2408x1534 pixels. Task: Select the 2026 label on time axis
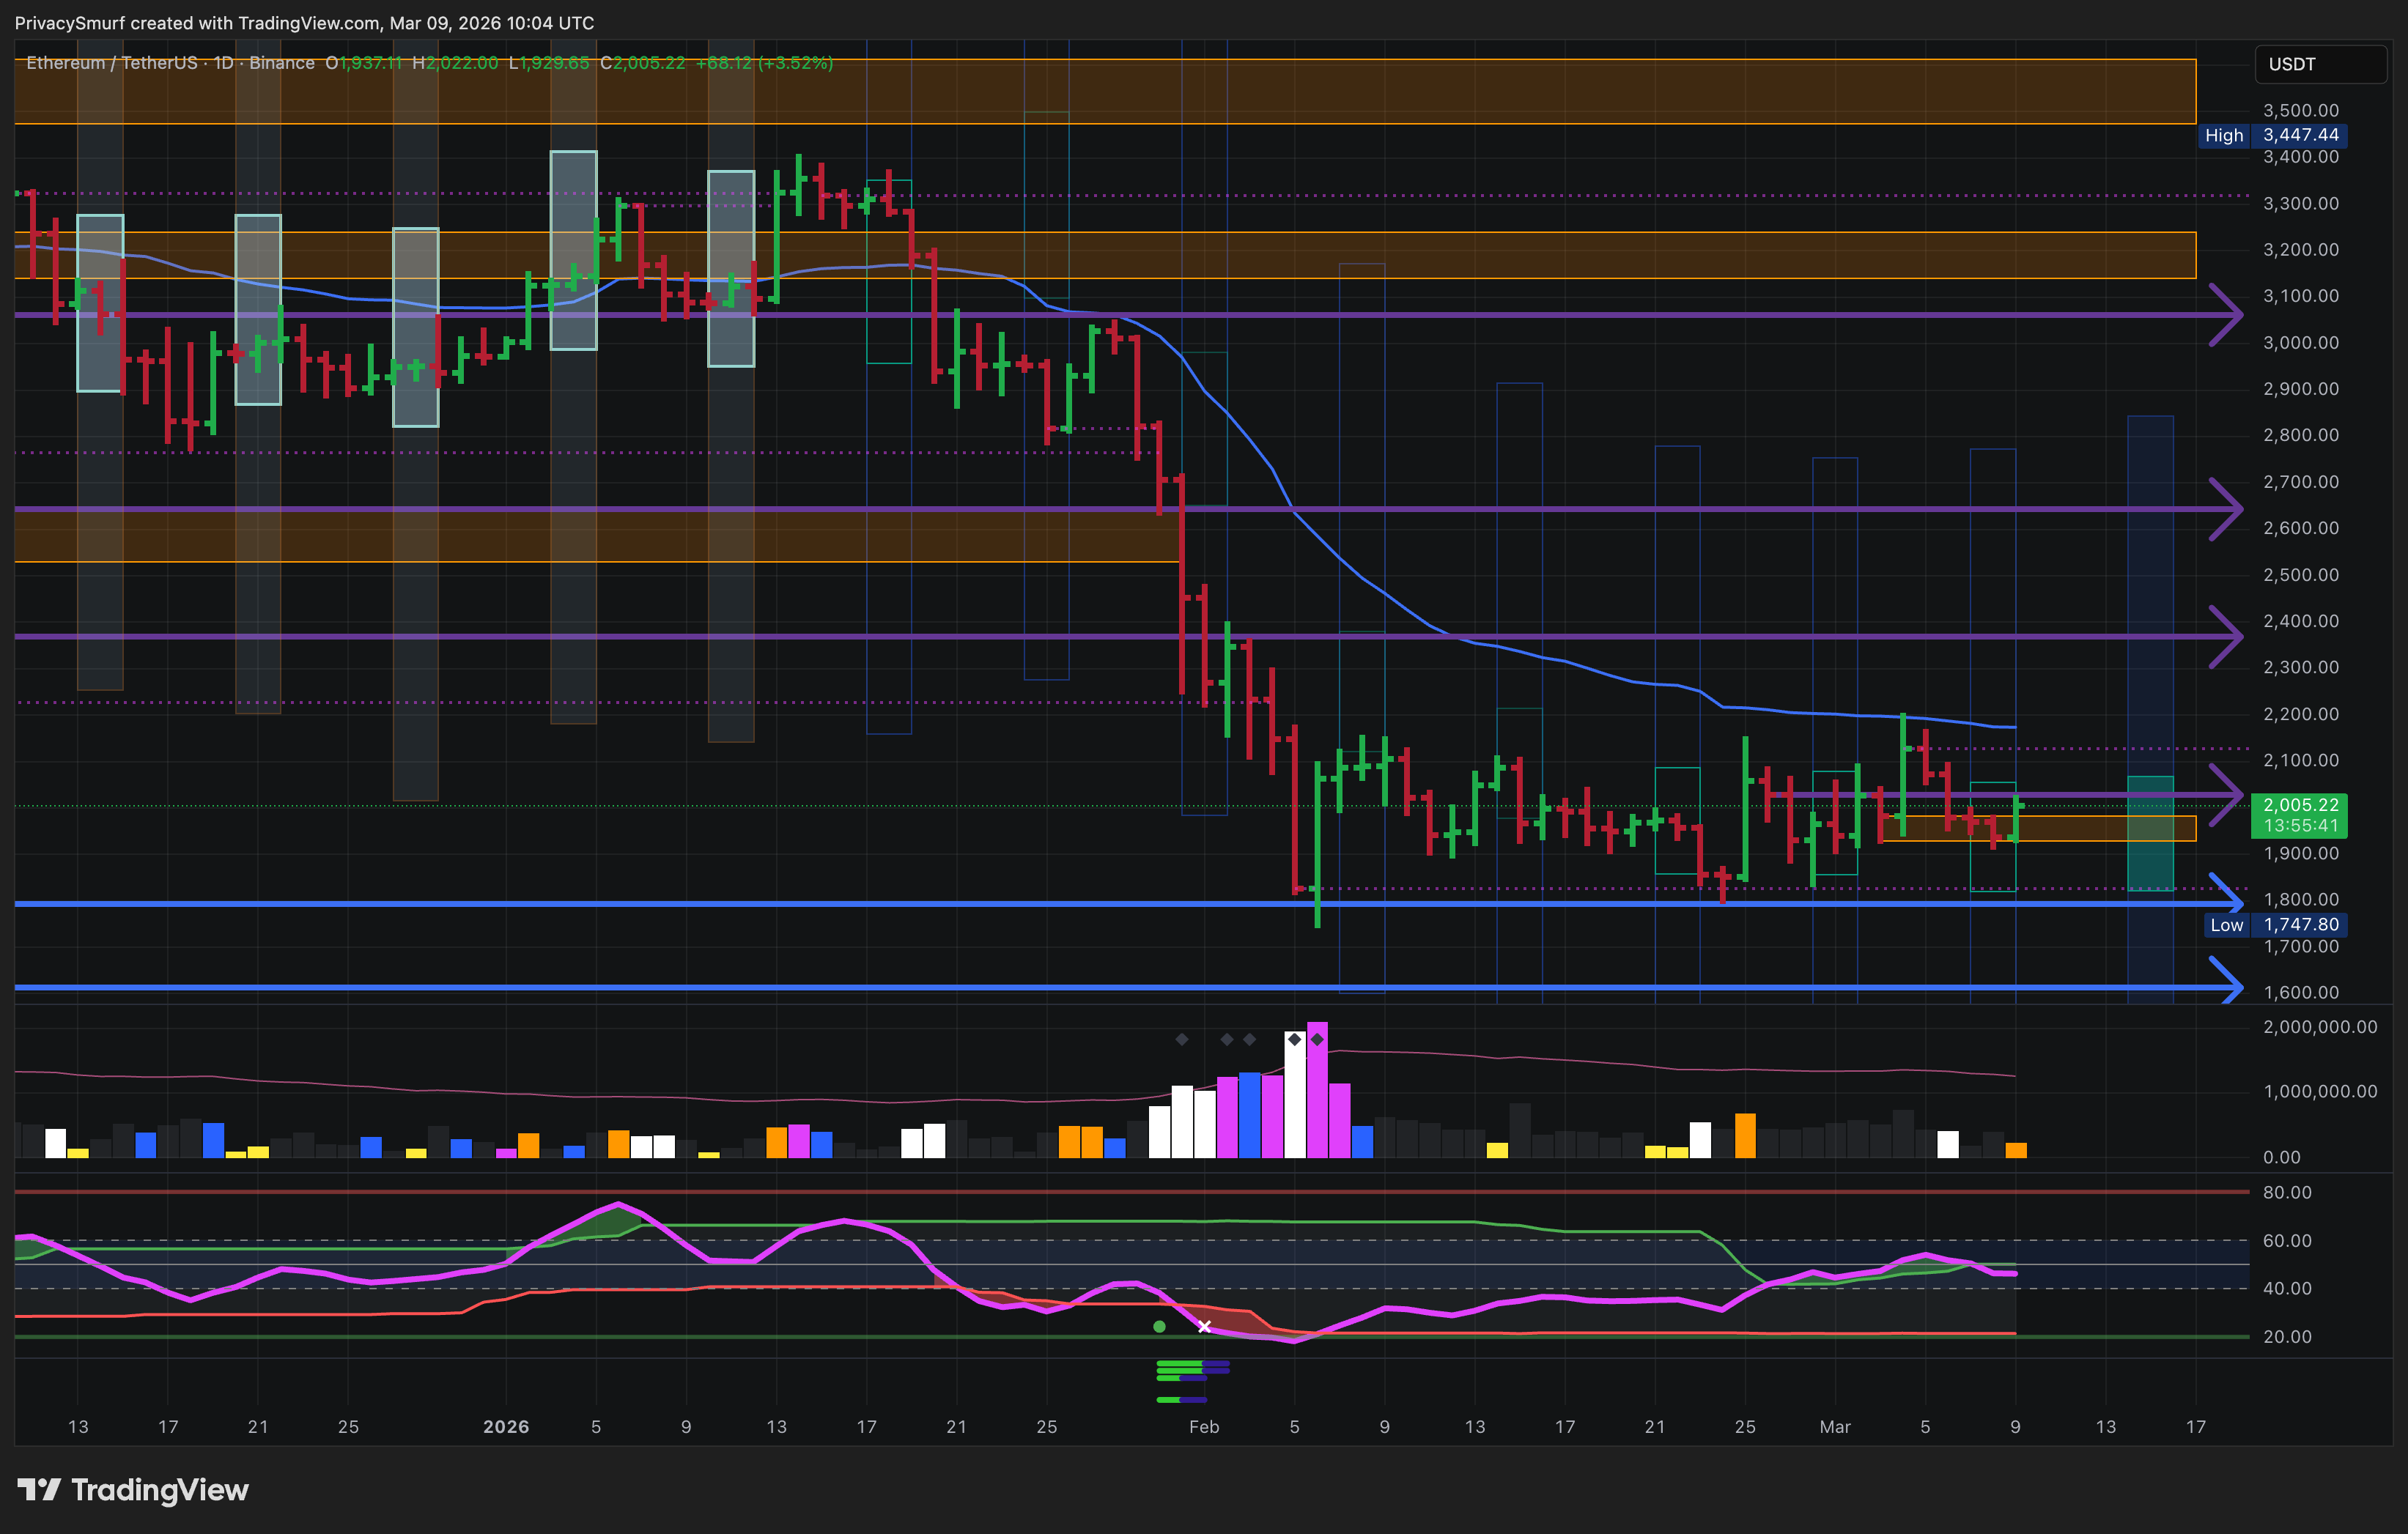tap(506, 1427)
